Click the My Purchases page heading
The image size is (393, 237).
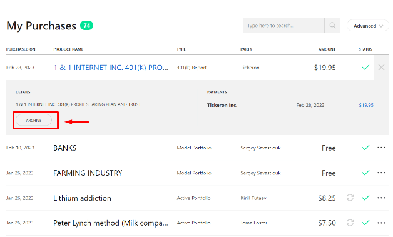click(x=41, y=26)
